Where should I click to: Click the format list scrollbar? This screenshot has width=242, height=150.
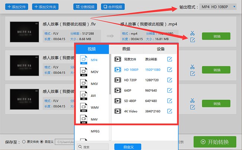[x=110, y=74]
